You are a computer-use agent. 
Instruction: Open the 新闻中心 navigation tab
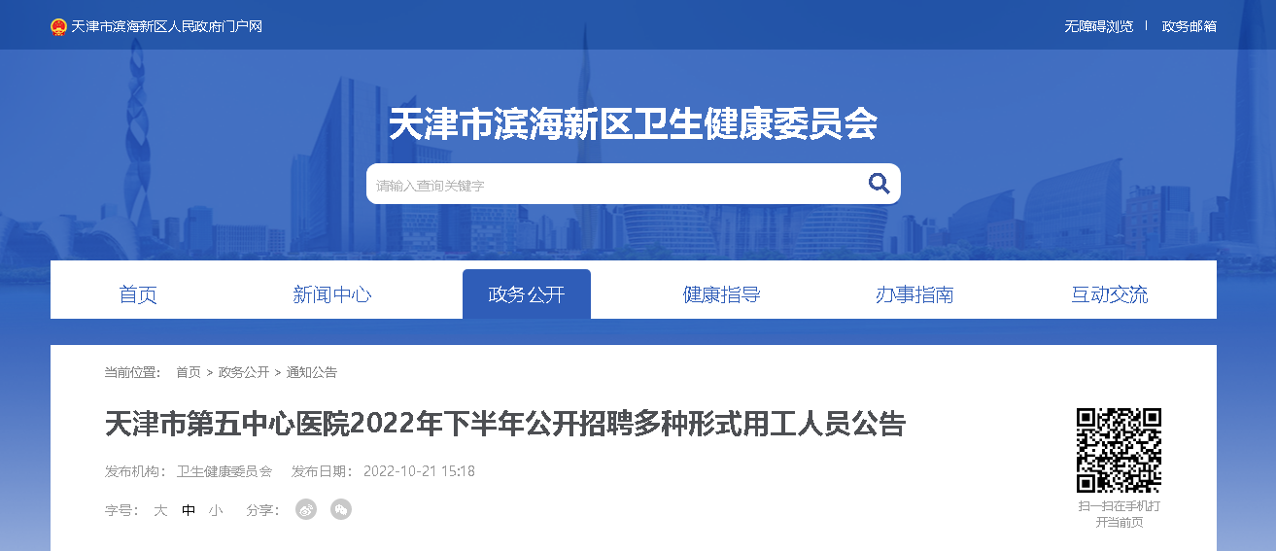pyautogui.click(x=332, y=294)
